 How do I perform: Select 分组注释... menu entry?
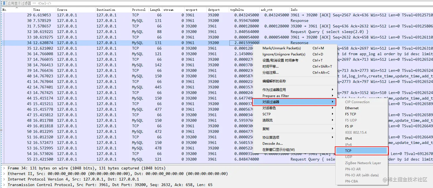pyautogui.click(x=295, y=73)
